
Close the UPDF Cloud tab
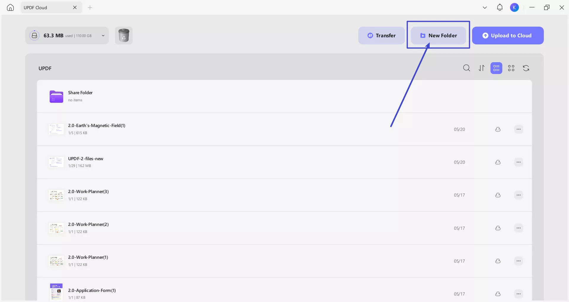pos(75,7)
